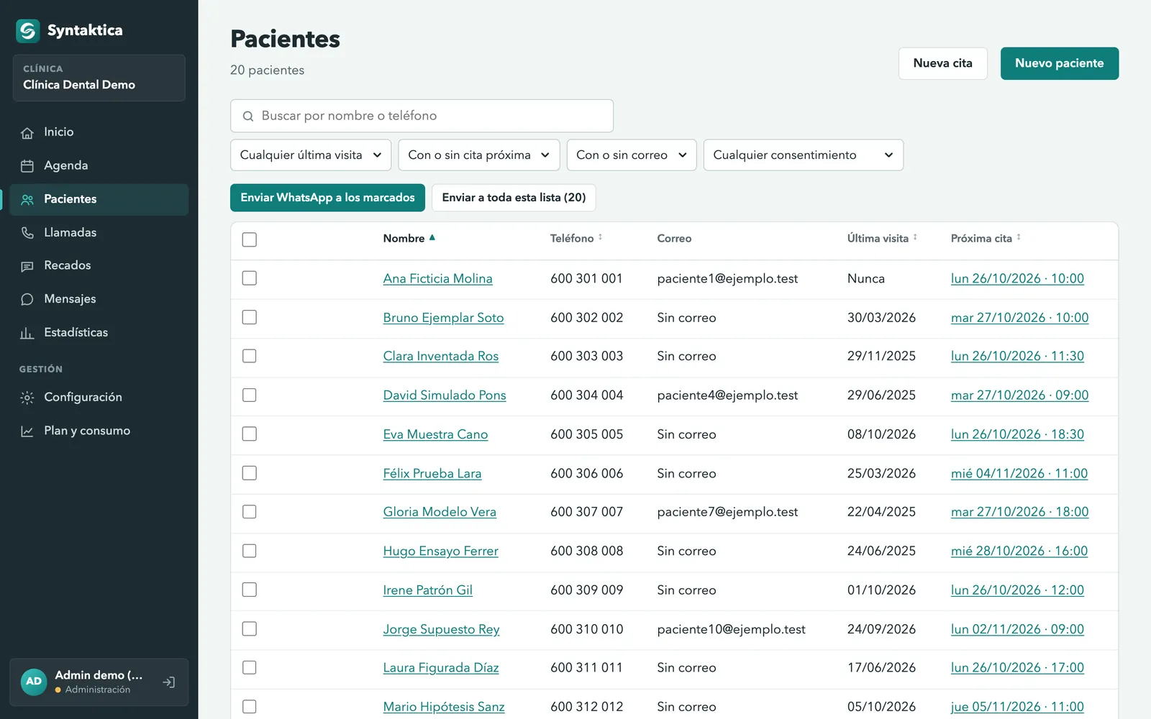Expand the Con o sin correo dropdown
1151x719 pixels.
pos(632,155)
